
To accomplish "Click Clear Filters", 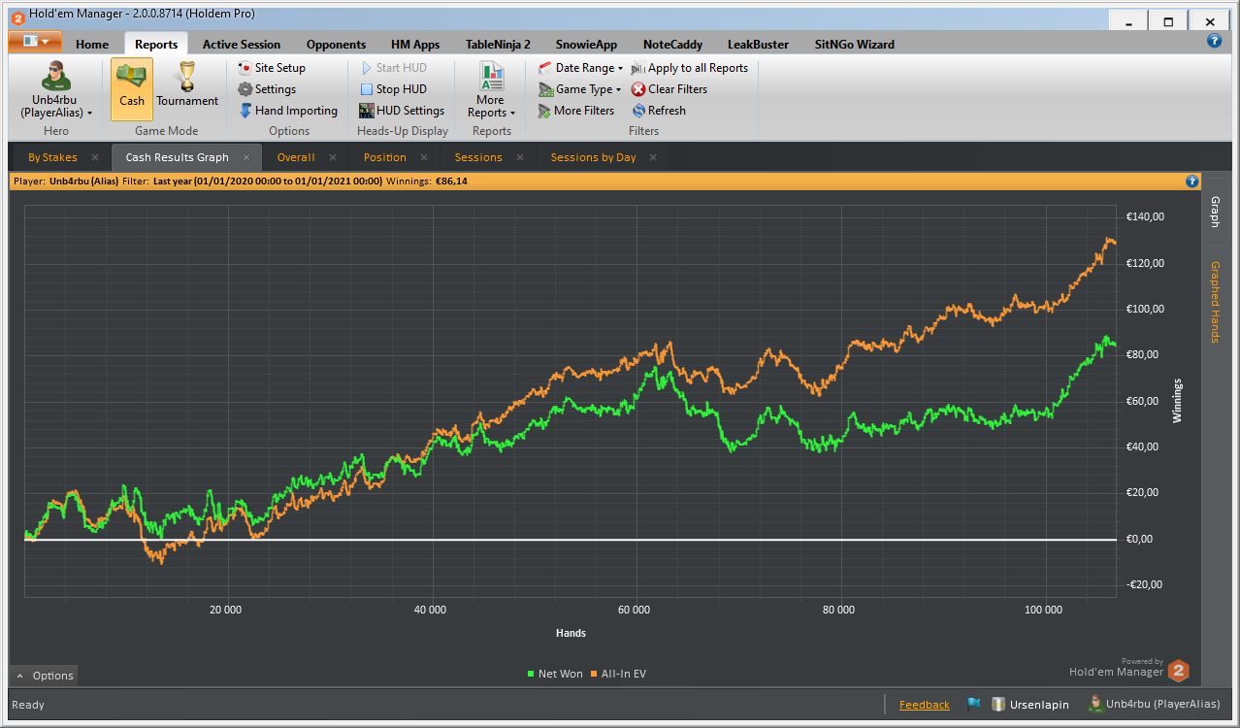I will (669, 89).
